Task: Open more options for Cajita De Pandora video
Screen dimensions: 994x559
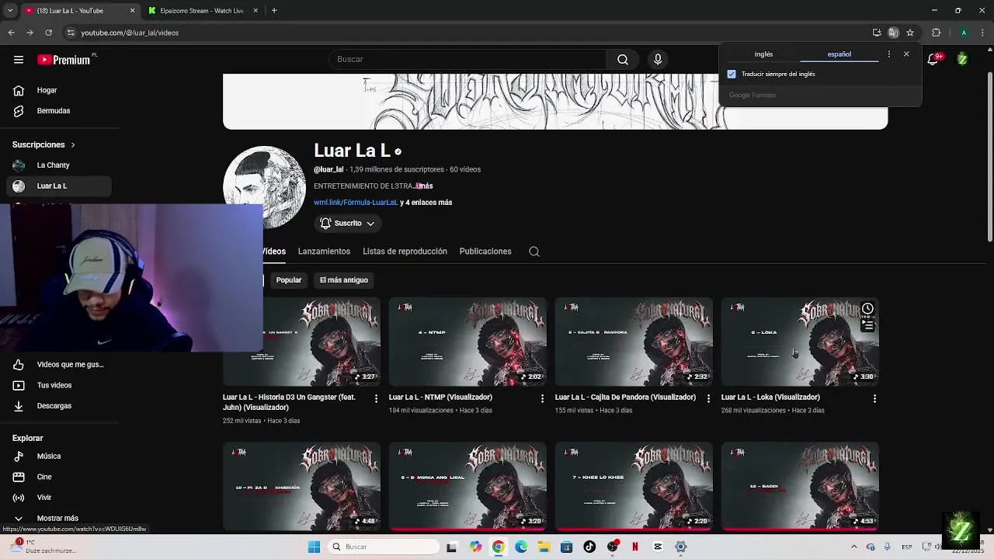Action: (708, 398)
